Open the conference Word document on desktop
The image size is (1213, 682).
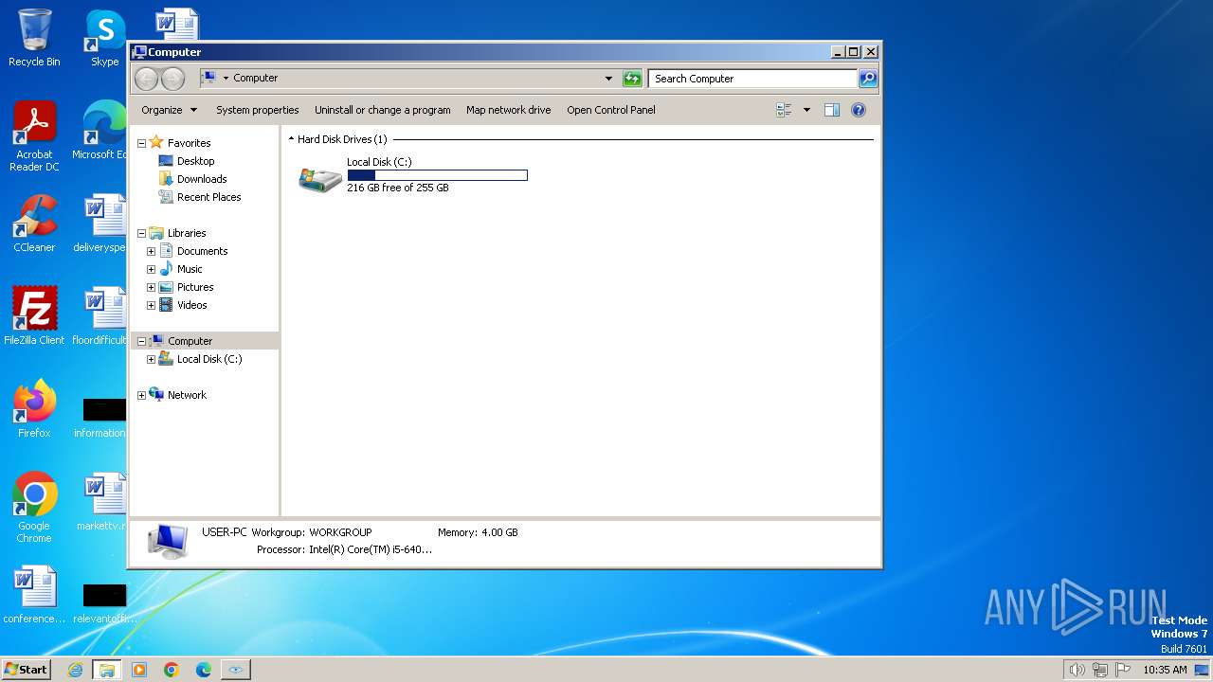[34, 595]
